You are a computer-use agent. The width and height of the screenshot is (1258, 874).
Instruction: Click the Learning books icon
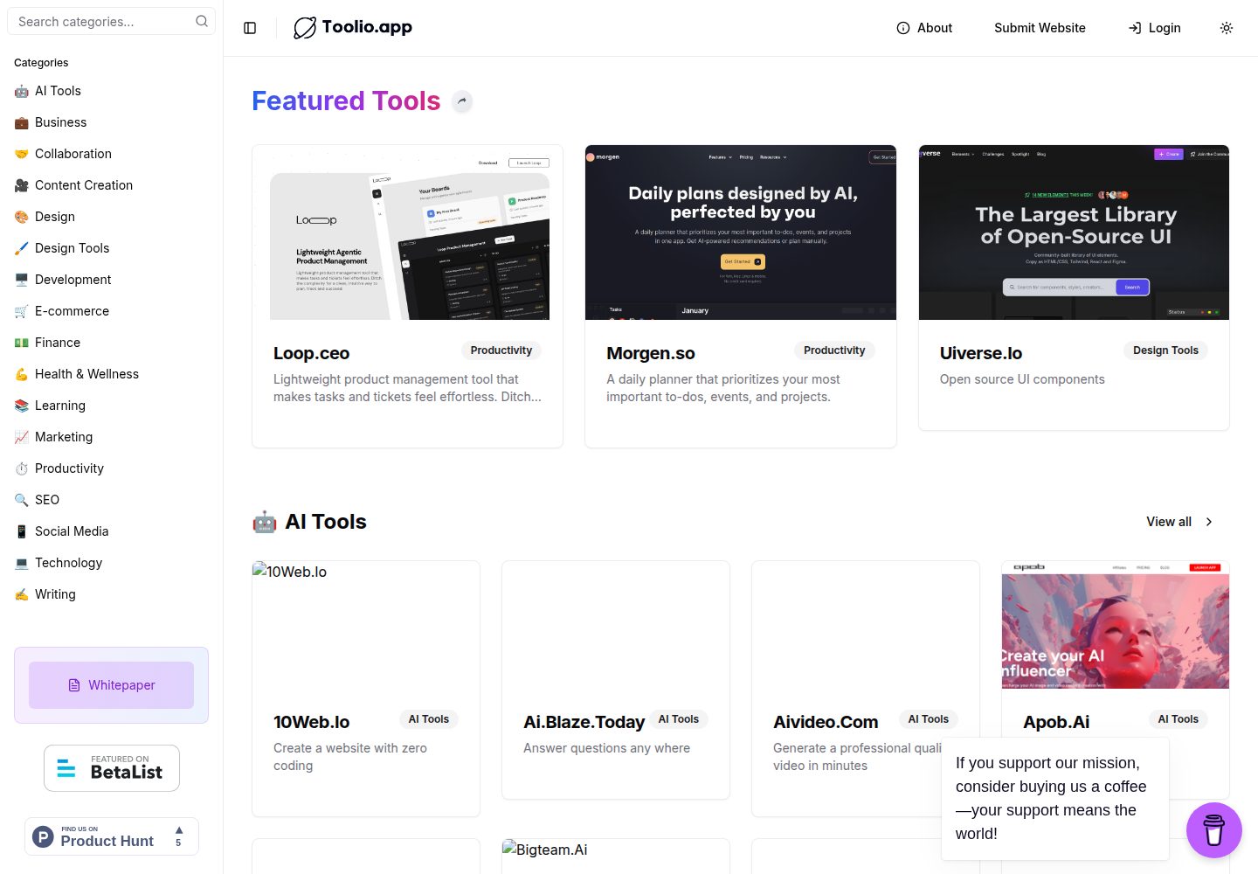tap(22, 406)
